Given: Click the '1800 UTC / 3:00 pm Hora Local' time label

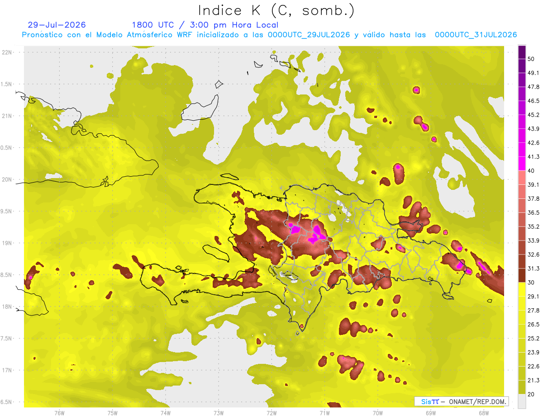Looking at the screenshot, I should [x=205, y=25].
